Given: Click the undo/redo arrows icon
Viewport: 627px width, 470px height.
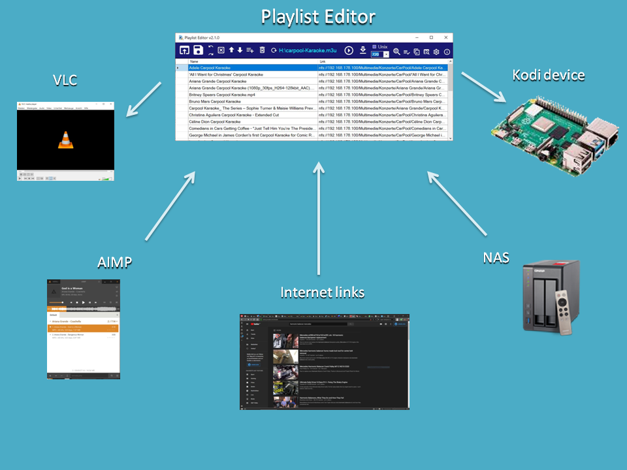Looking at the screenshot, I should pyautogui.click(x=211, y=51).
